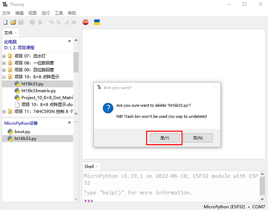Open the MicroPython设备 panel options menu
Viewport: 268px width, 210px height.
pos(69,123)
